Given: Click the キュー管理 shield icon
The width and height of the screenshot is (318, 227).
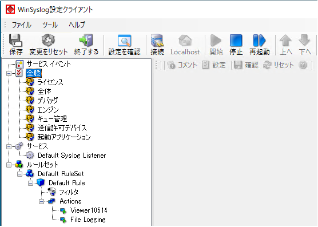Looking at the screenshot, I should click(30, 119).
